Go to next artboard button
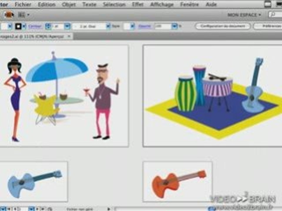 pyautogui.click(x=37, y=209)
